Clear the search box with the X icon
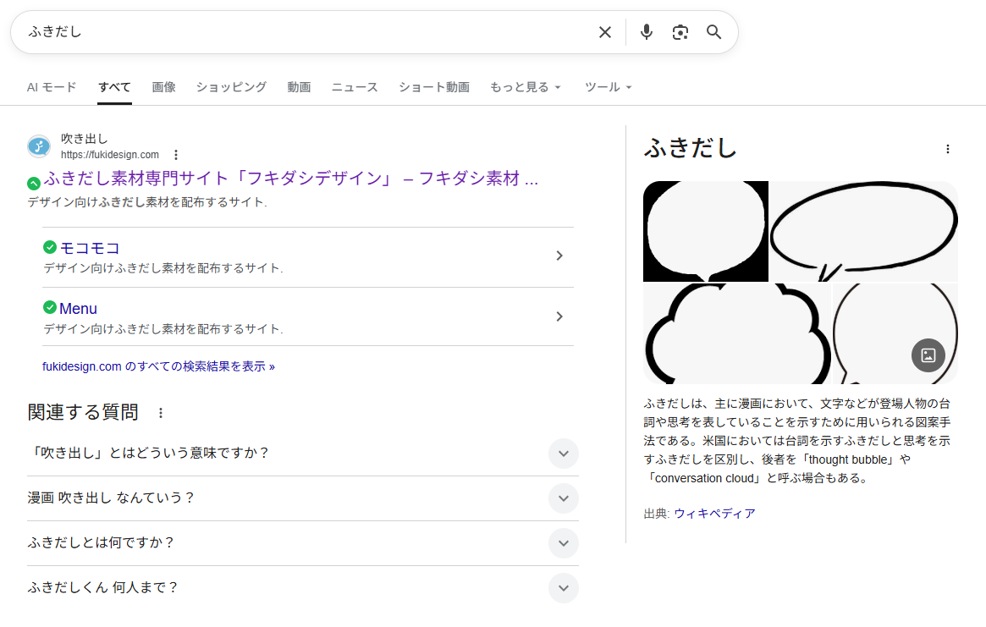The image size is (986, 627). [x=605, y=32]
